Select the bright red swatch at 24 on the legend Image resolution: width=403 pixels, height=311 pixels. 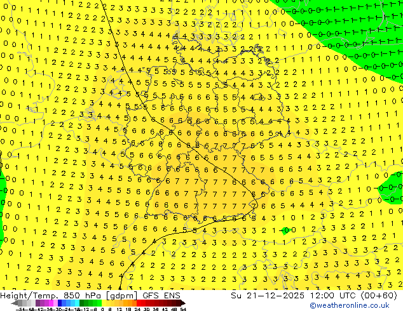click(x=139, y=303)
